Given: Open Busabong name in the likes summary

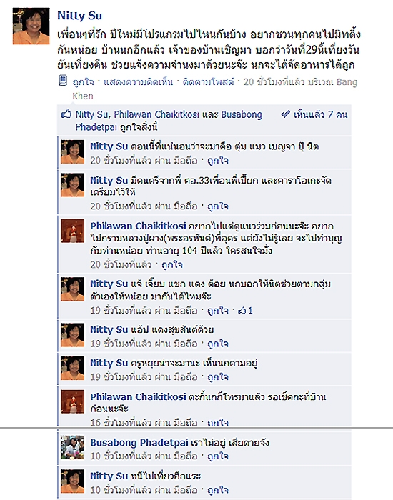Looking at the screenshot, I should (x=242, y=114).
